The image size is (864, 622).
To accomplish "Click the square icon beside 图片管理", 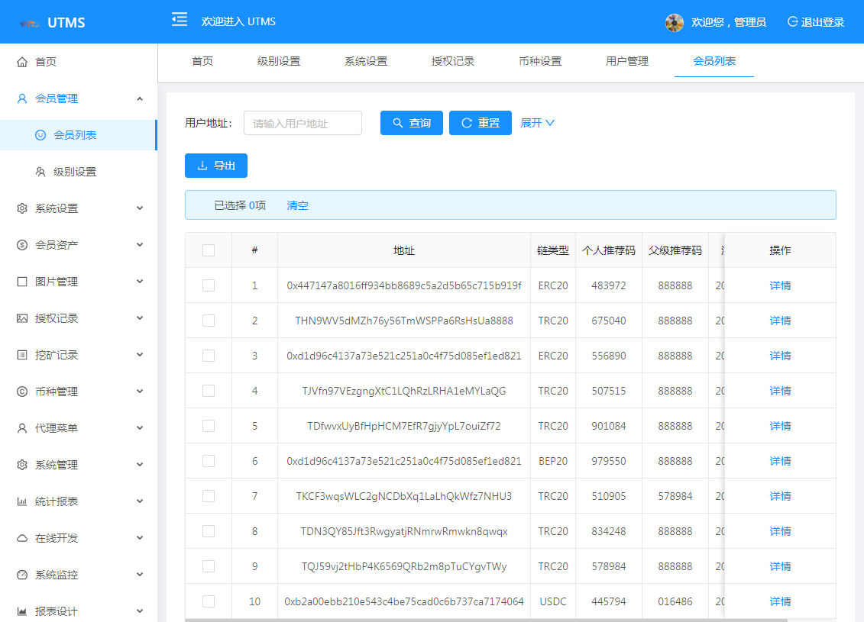I will point(22,282).
